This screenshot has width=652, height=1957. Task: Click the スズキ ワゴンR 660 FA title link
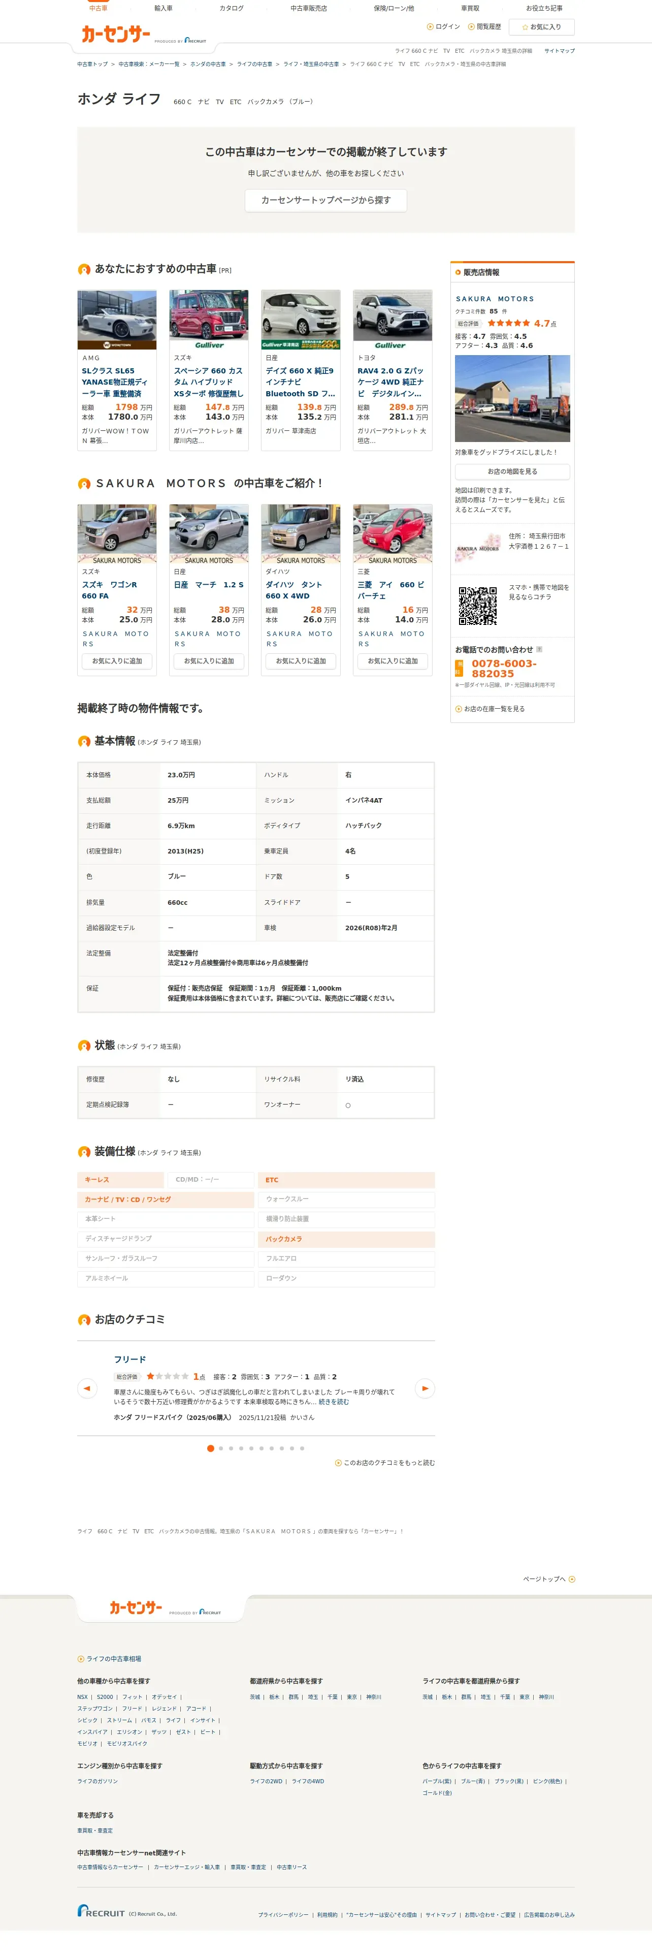tap(109, 590)
